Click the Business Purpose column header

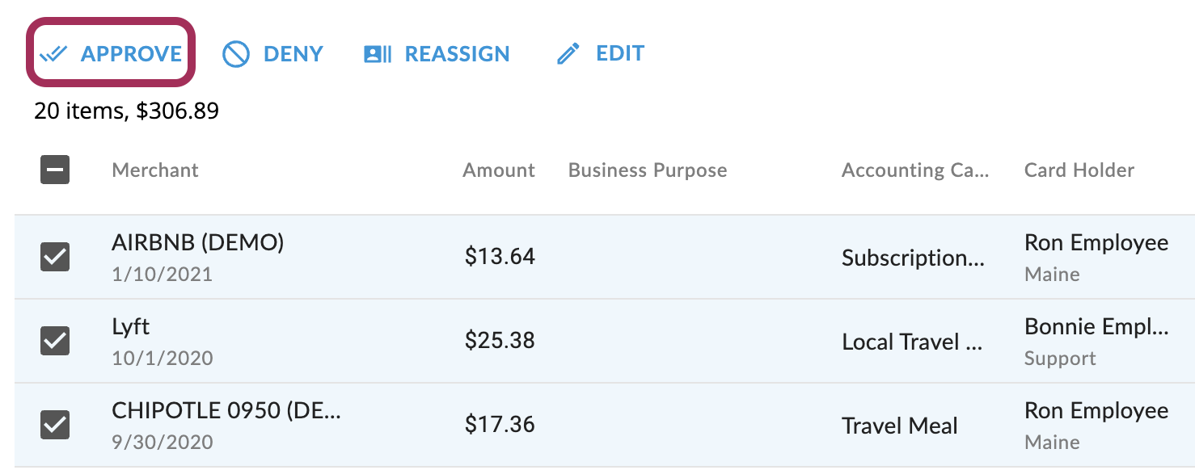[647, 170]
